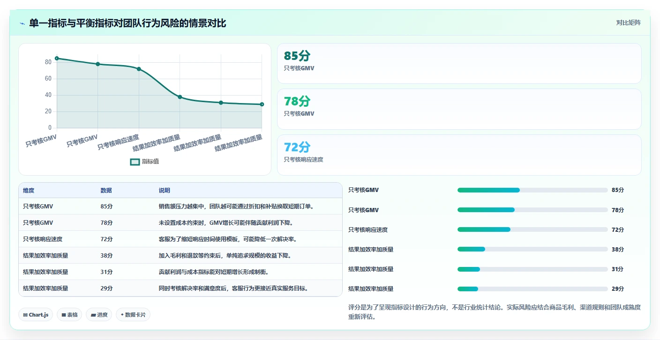Click the 29分 progress bar
660x340 pixels.
pos(532,288)
